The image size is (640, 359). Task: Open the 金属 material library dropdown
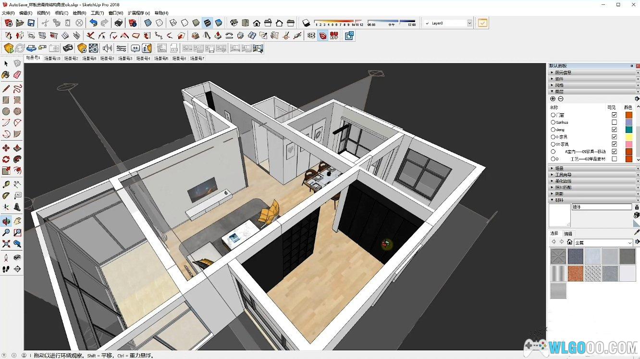click(629, 243)
